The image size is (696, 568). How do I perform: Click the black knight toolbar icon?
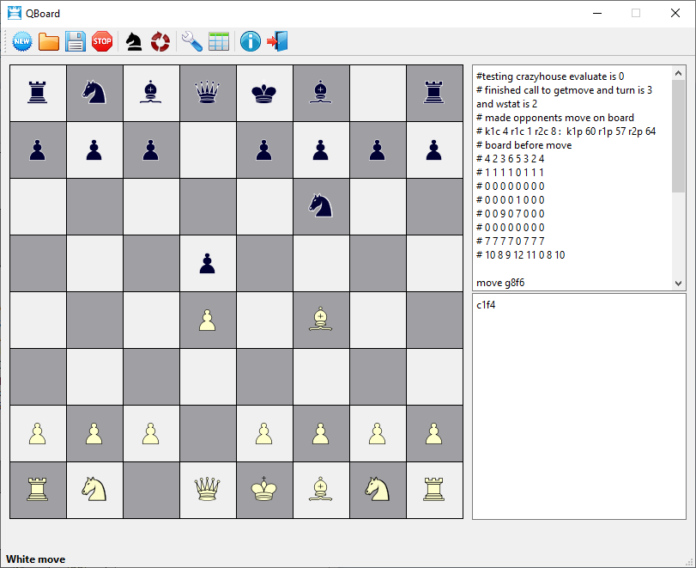click(x=134, y=42)
